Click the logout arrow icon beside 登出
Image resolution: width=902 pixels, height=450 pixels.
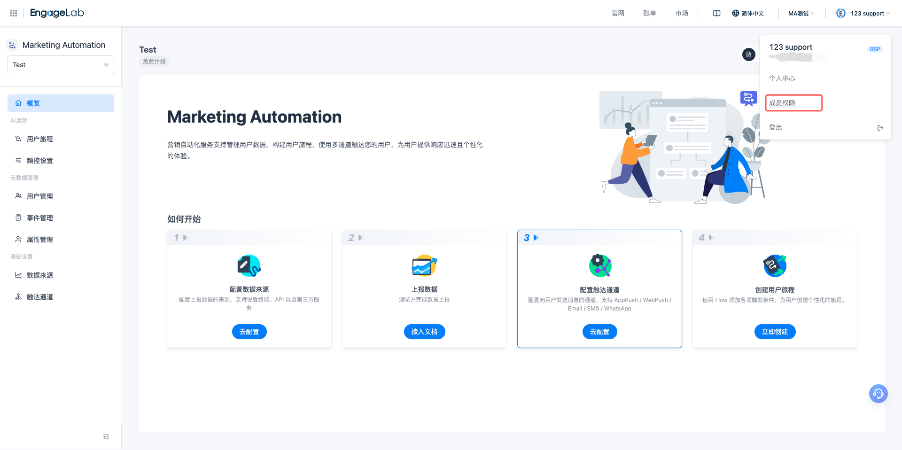pyautogui.click(x=880, y=128)
